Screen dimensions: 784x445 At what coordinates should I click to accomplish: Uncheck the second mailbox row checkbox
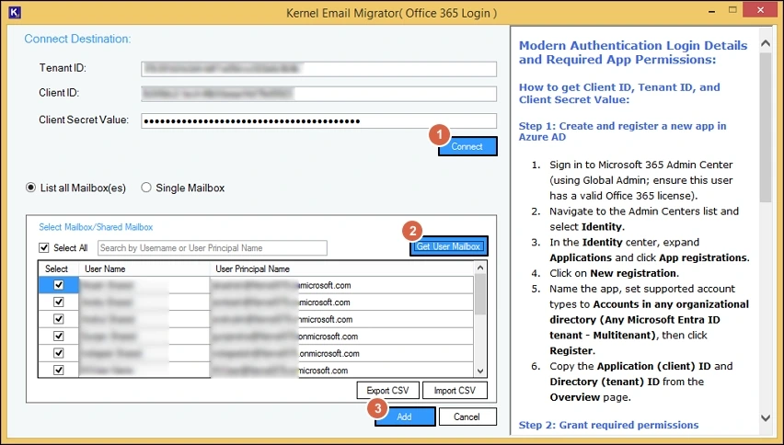tap(59, 302)
